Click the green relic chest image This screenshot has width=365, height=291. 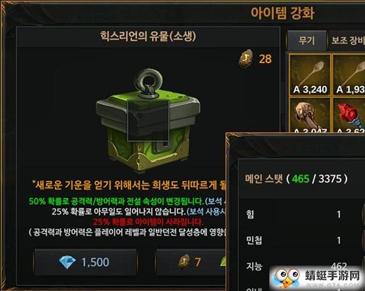point(148,121)
